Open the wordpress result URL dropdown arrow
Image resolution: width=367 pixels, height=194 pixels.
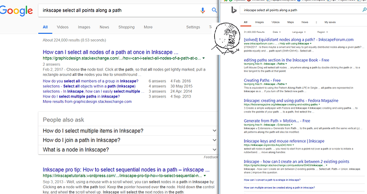[x=205, y=176]
